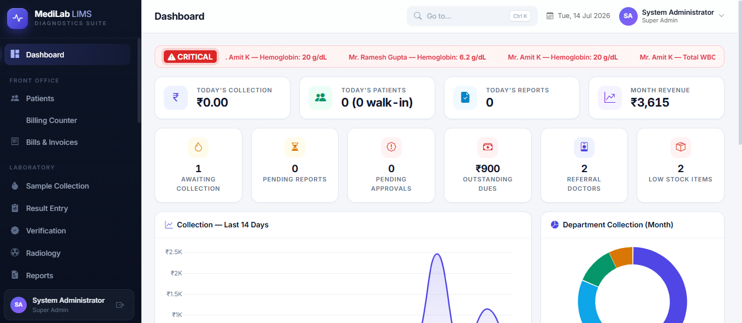Screen dimensions: 742x323
Task: Go to Bills & Invoices page
Action: [68, 142]
